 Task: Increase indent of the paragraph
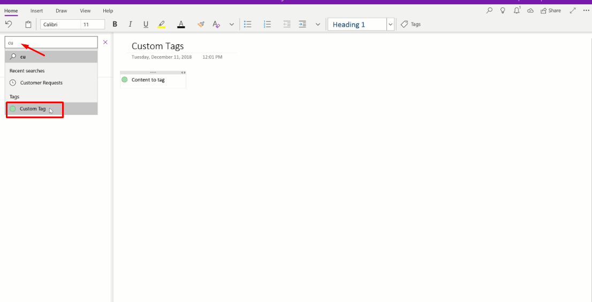click(x=302, y=25)
